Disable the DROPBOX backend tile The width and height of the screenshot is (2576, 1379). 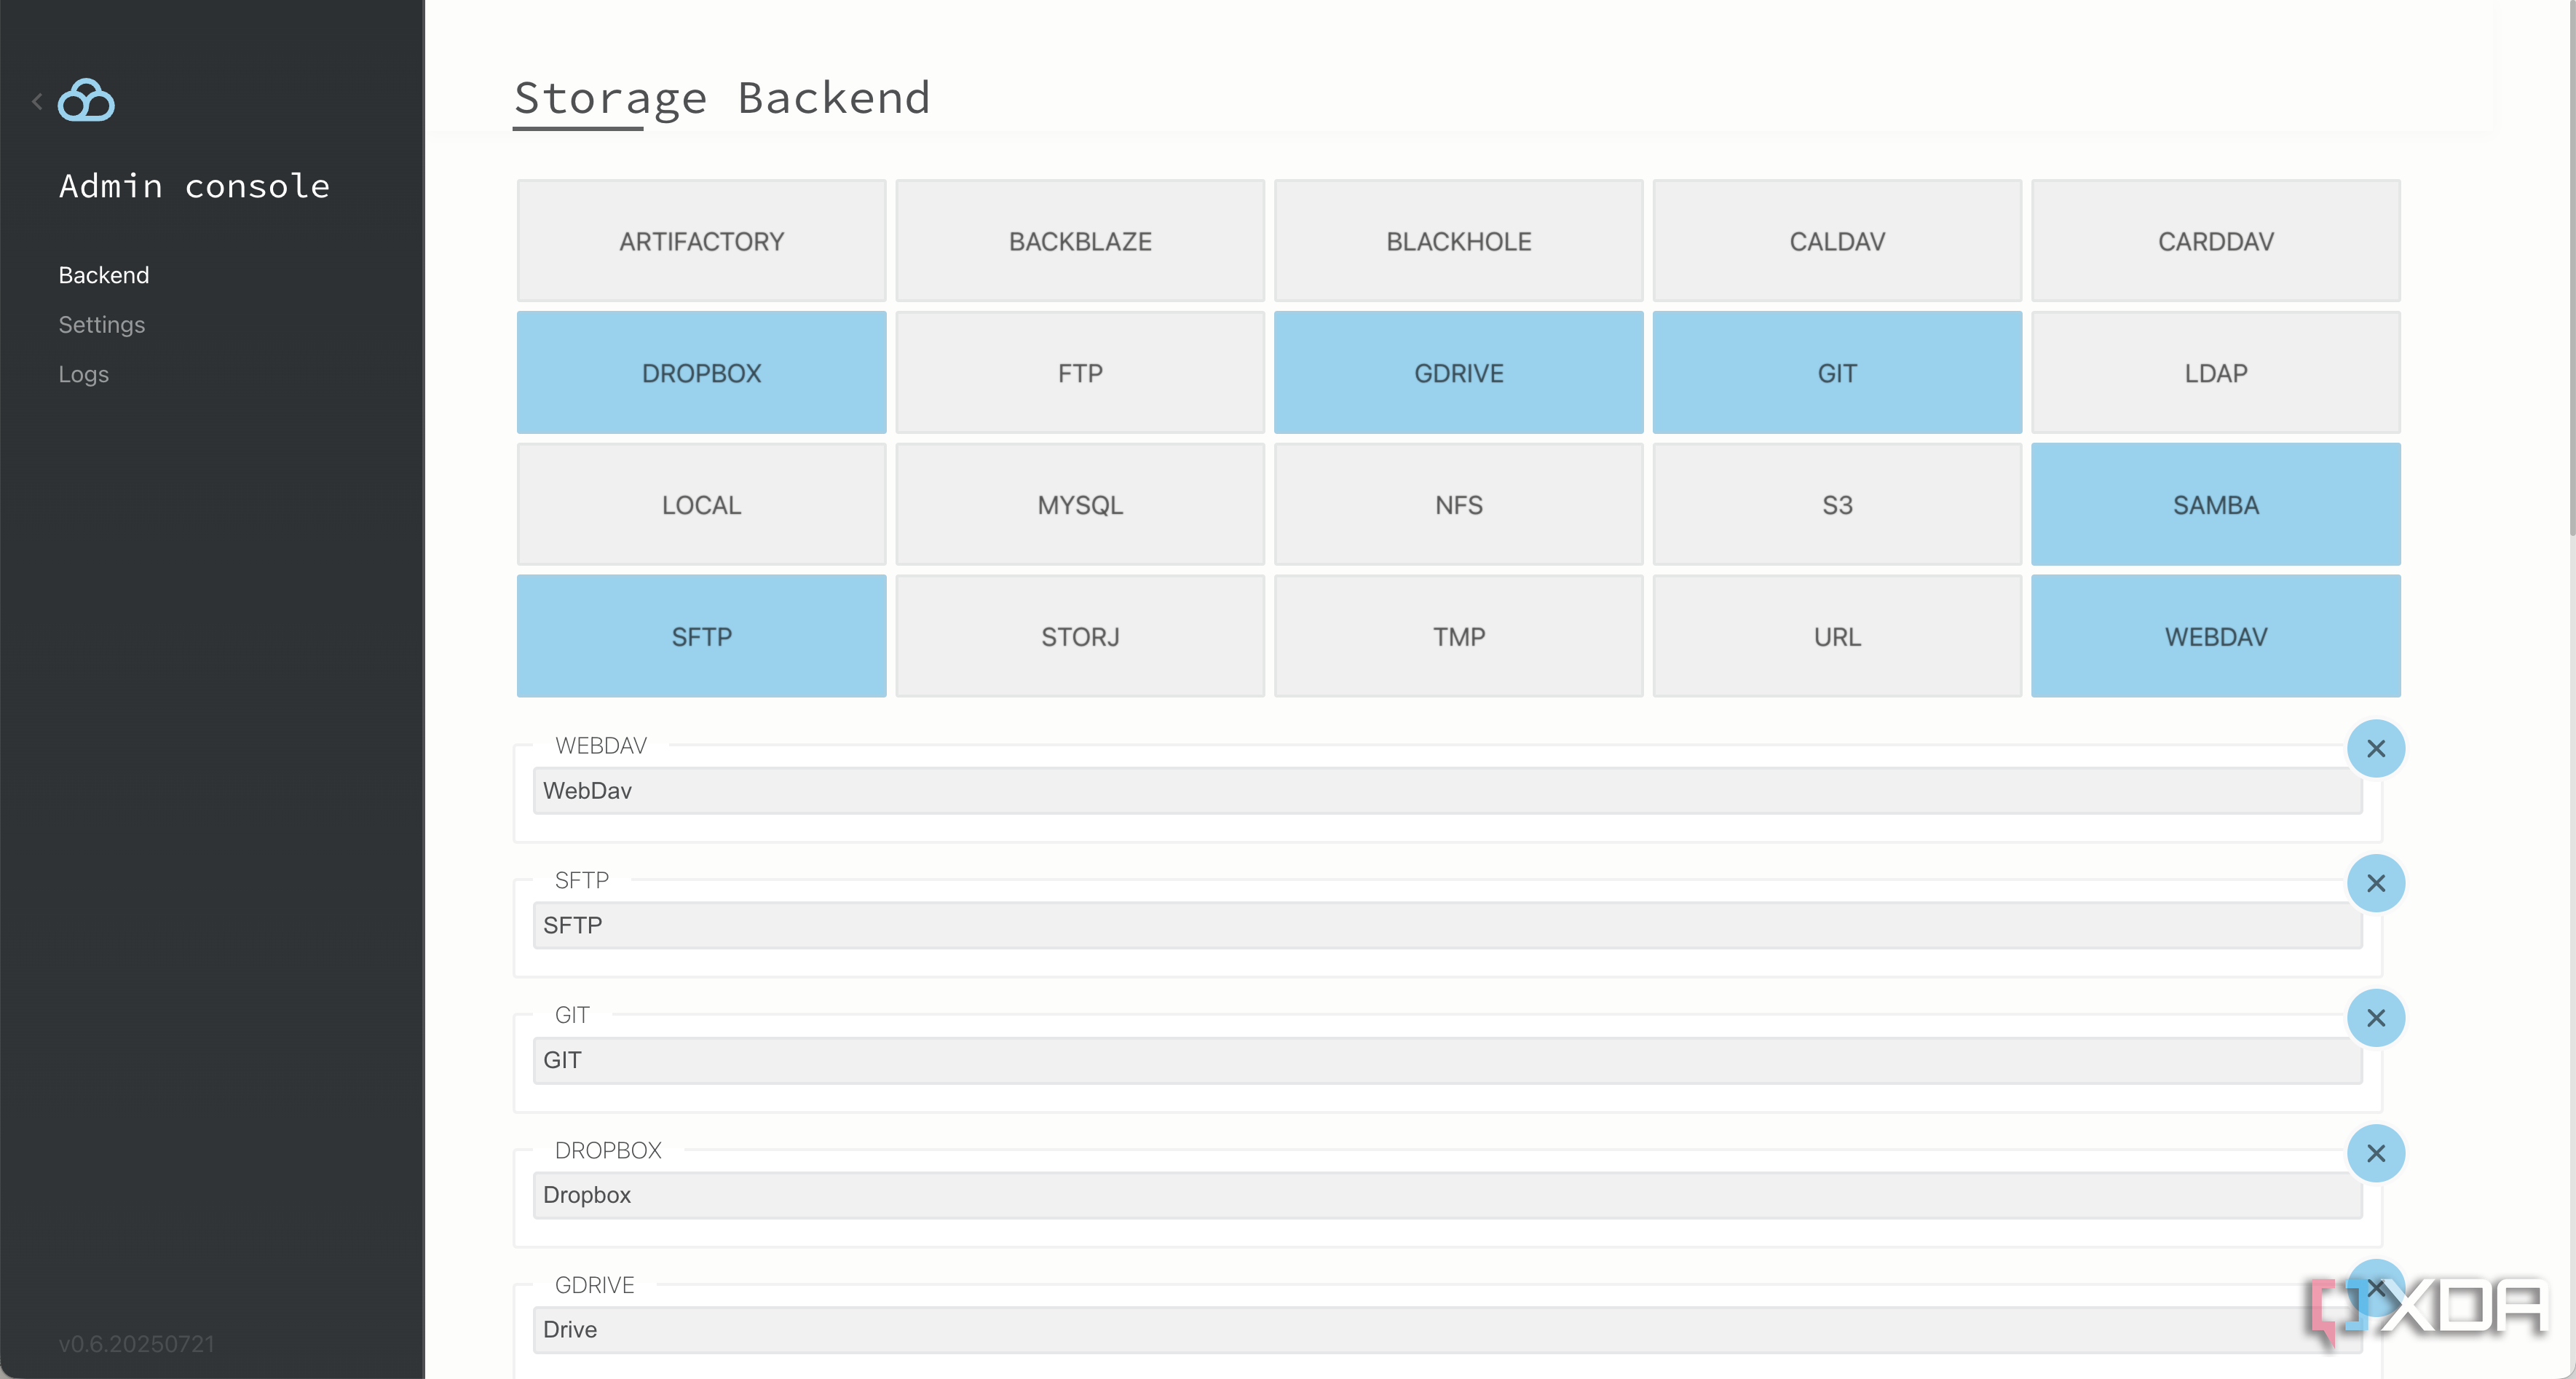point(701,373)
